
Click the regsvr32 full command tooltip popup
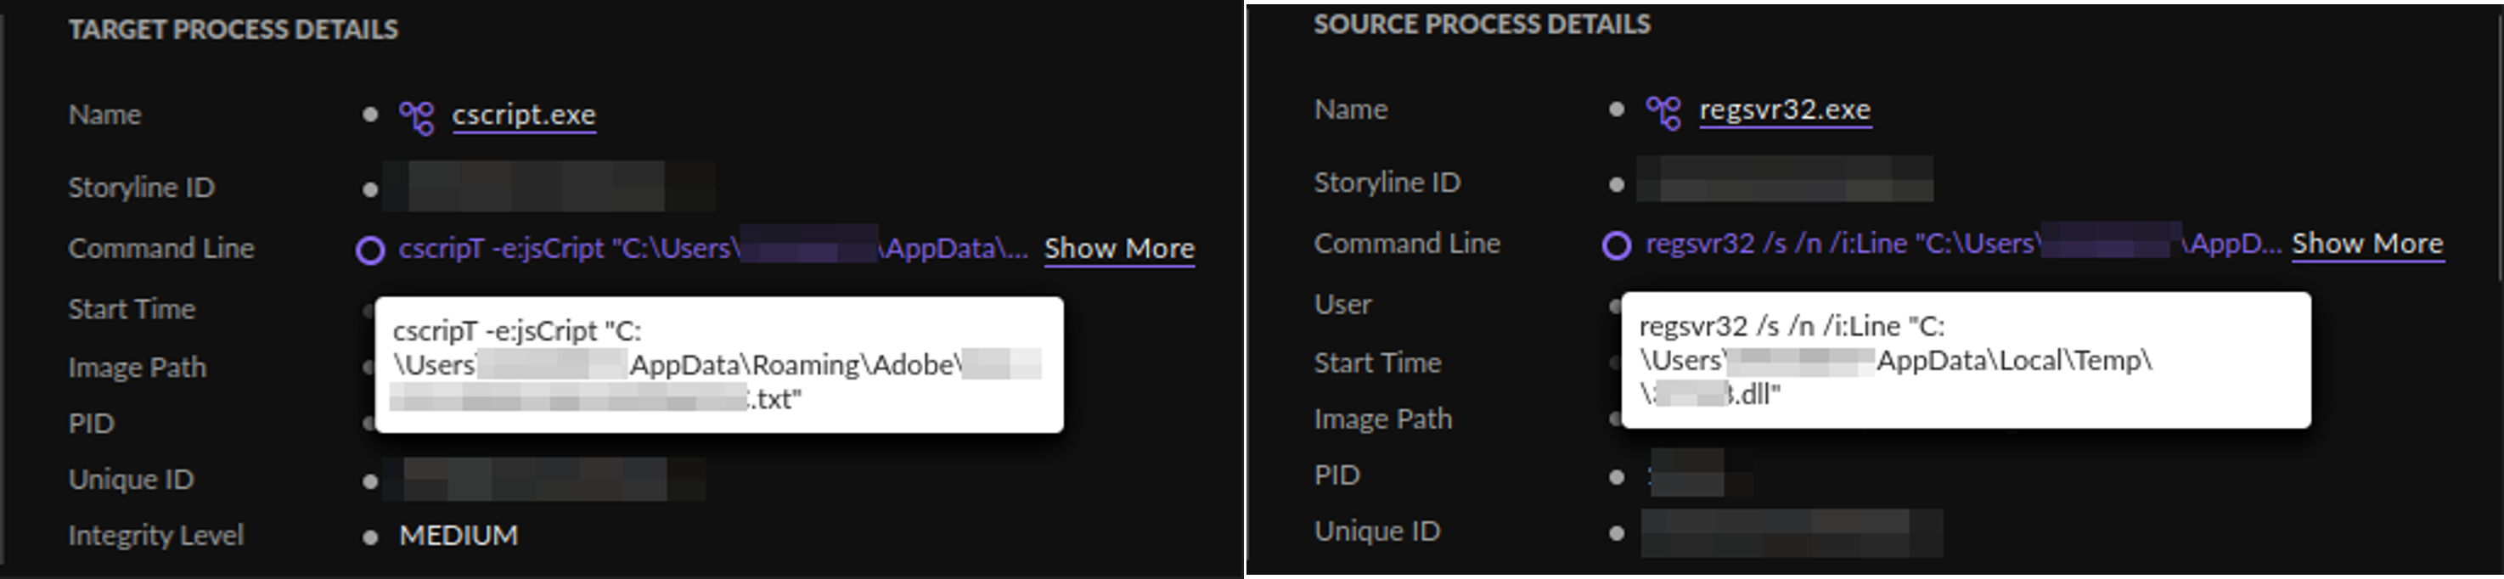coord(1965,359)
